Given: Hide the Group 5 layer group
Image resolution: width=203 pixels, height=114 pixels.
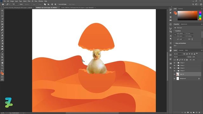Looking at the screenshot, I should pyautogui.click(x=174, y=63).
